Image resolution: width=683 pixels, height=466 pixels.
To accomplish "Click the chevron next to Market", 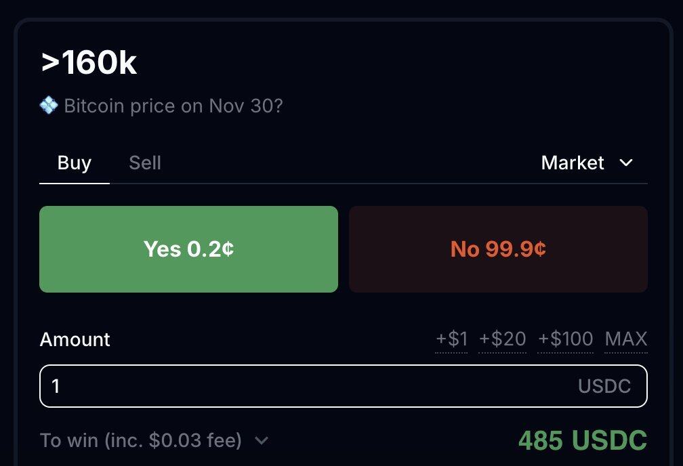I will [x=627, y=163].
